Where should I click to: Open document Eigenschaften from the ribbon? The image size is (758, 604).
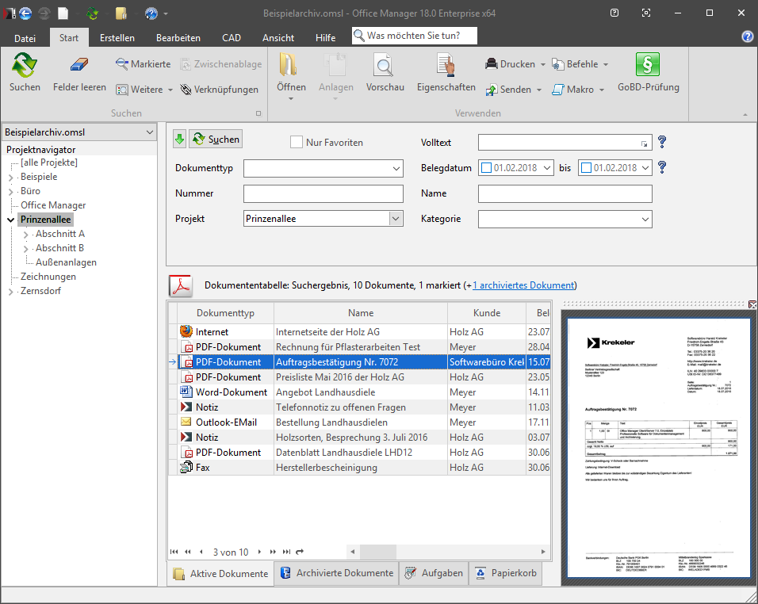point(446,65)
